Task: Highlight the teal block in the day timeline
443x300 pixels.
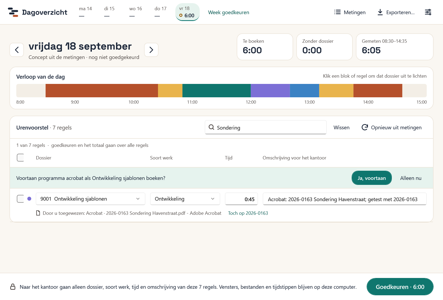Action: [x=217, y=90]
